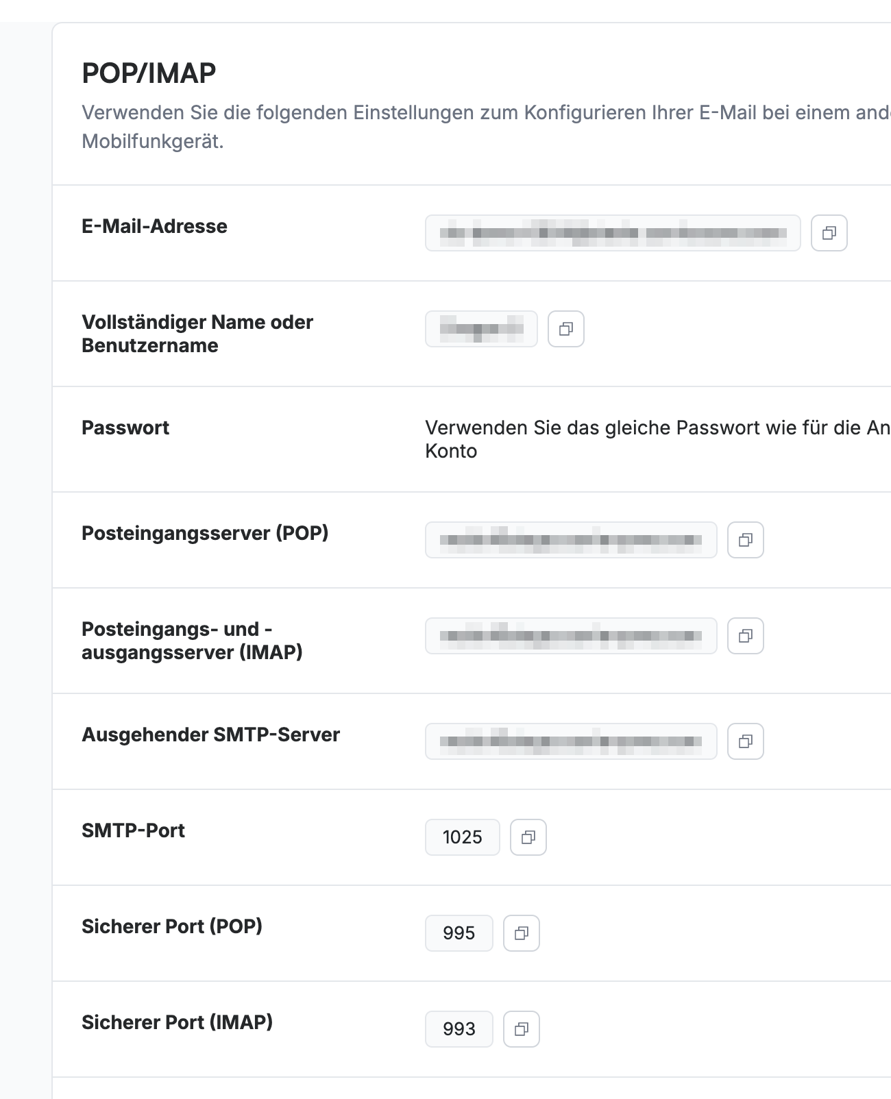Viewport: 891px width, 1099px height.
Task: Copy the Posteingangsserver (POP) address
Action: (746, 540)
